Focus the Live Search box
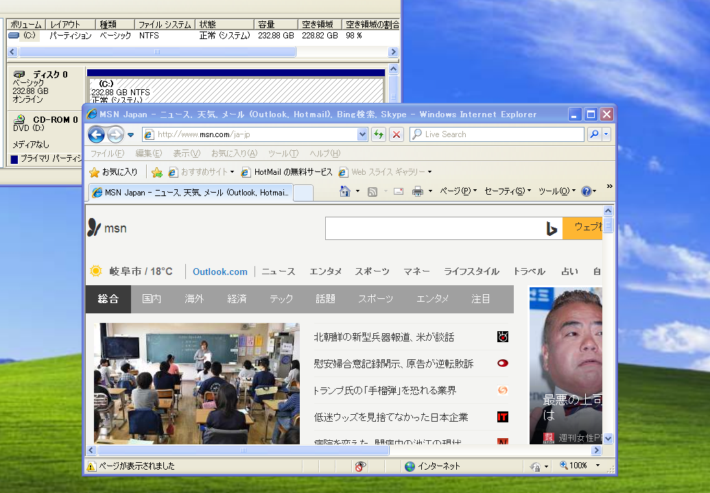 [497, 134]
